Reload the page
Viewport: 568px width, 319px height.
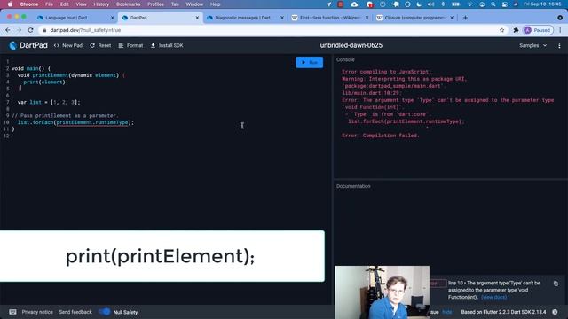[31, 30]
